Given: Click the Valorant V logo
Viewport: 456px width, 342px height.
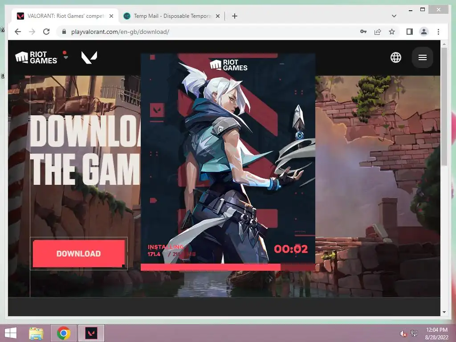Looking at the screenshot, I should pyautogui.click(x=89, y=57).
